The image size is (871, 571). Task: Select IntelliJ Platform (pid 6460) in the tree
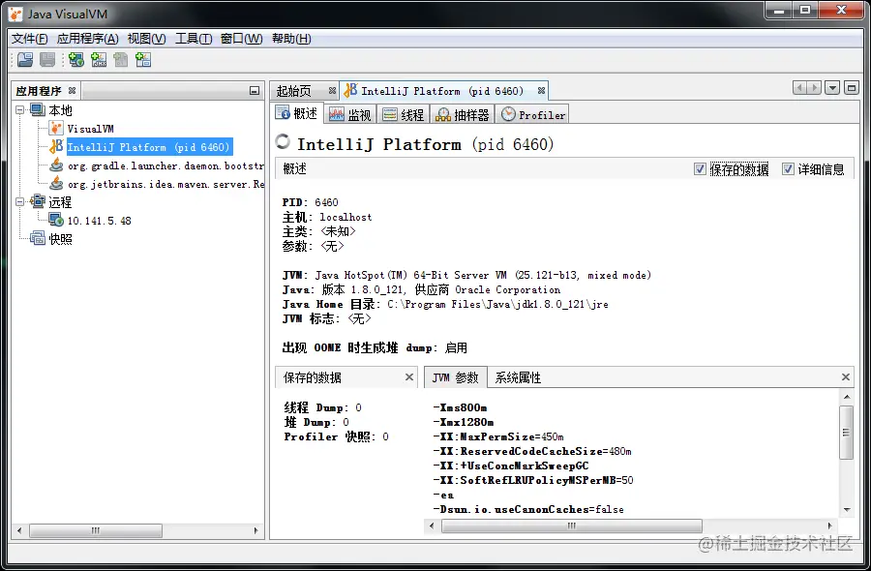pyautogui.click(x=148, y=147)
